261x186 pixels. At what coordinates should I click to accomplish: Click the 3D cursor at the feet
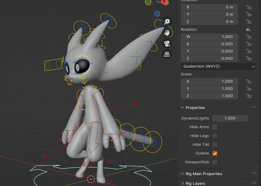91,179
